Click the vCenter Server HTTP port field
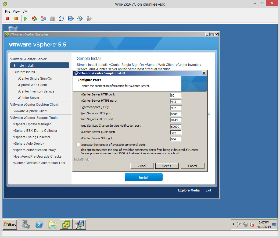The height and width of the screenshot is (238, 280). click(x=176, y=95)
